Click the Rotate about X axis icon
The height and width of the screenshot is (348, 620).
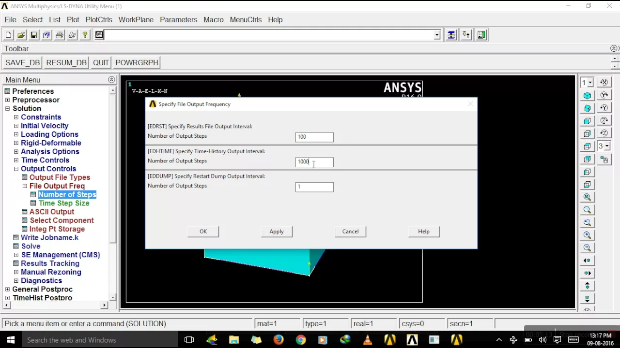[x=604, y=82]
